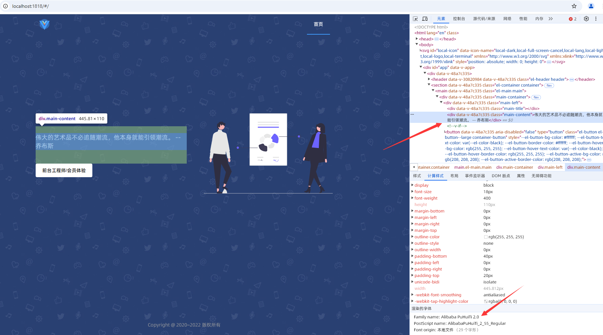This screenshot has width=603, height=335.
Task: Open the 网络 (Network) tab
Action: tap(507, 19)
